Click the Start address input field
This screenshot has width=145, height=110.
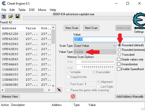(95, 62)
